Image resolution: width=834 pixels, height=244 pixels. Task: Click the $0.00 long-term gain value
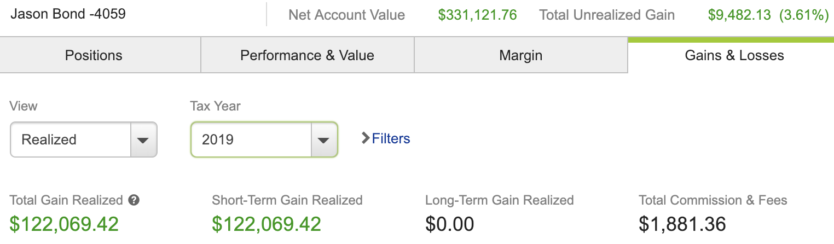point(449,224)
